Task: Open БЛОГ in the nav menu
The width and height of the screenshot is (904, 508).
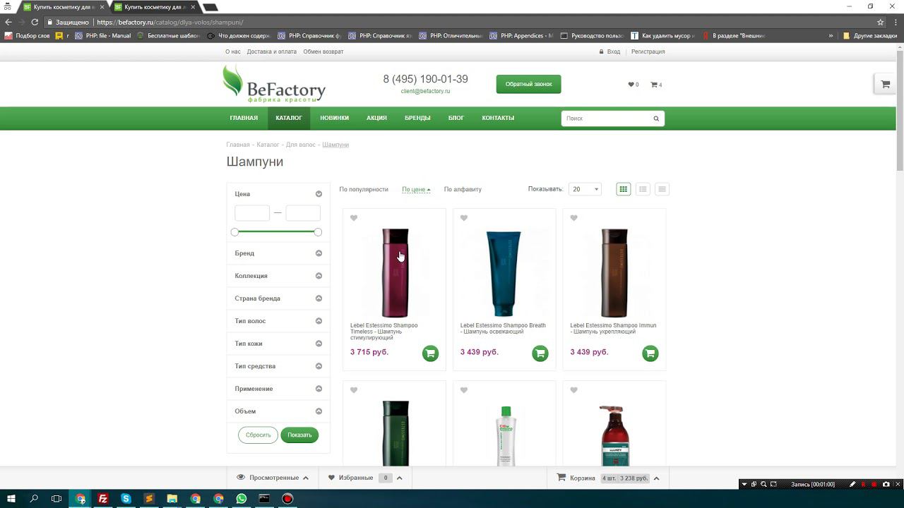Action: click(456, 119)
